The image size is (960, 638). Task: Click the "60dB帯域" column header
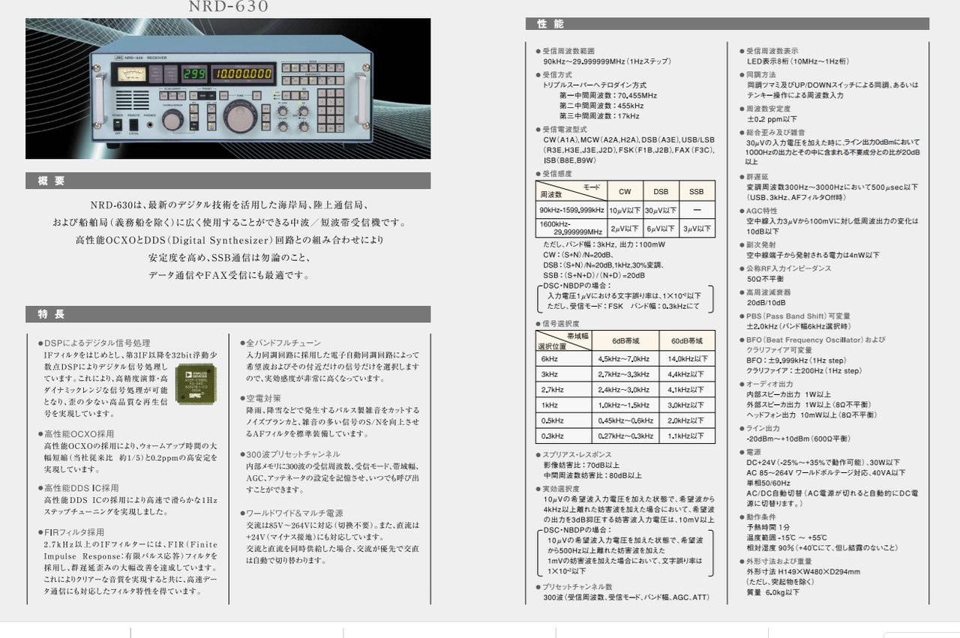click(x=687, y=340)
